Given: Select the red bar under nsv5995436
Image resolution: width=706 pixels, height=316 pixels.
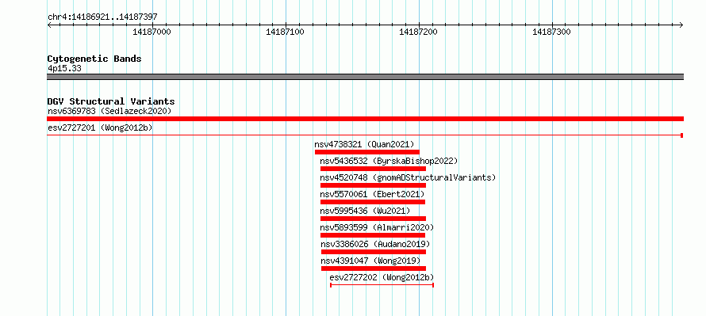Looking at the screenshot, I should click(x=373, y=219).
